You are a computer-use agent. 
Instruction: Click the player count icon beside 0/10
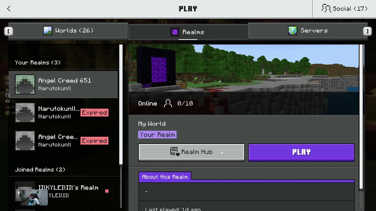point(168,103)
